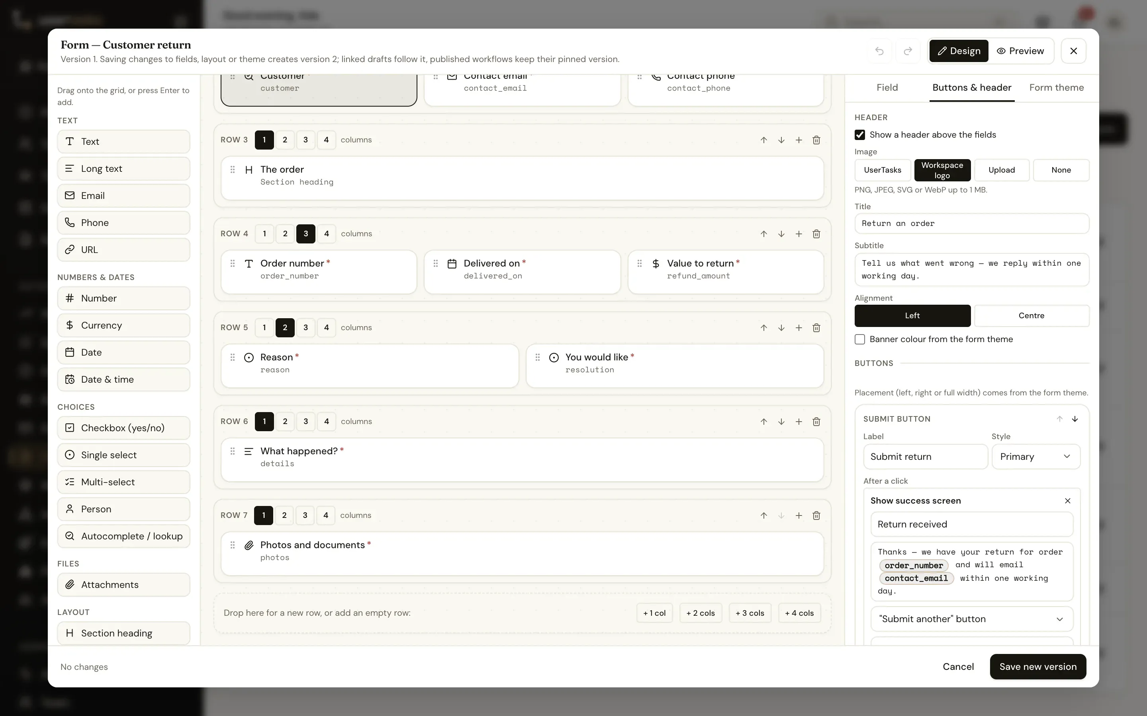Click the Submit return label input

coord(925,457)
